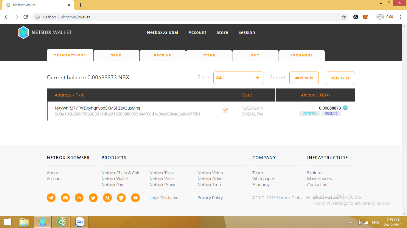Open the Masternodes footer link
Screen dimensions: 407x228
coord(319,179)
